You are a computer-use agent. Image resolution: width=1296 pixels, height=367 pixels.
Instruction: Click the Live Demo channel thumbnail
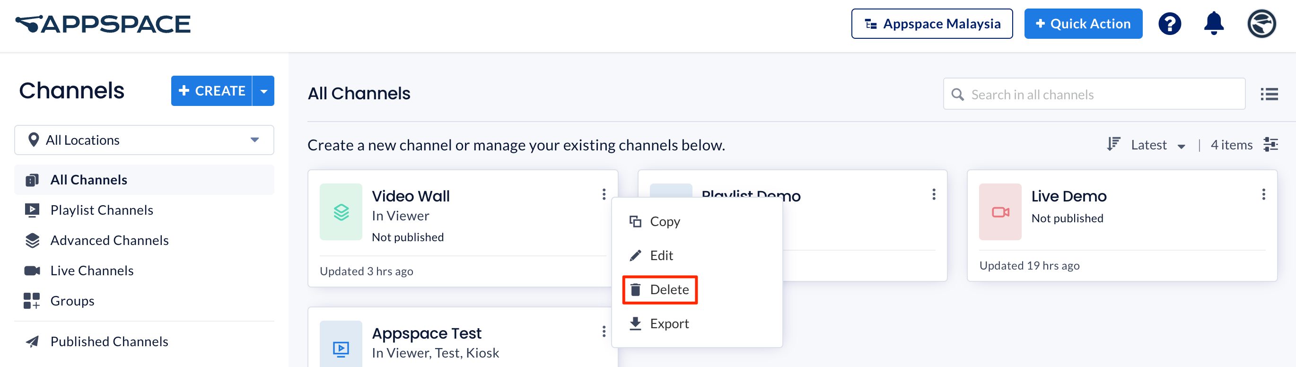click(x=1000, y=212)
